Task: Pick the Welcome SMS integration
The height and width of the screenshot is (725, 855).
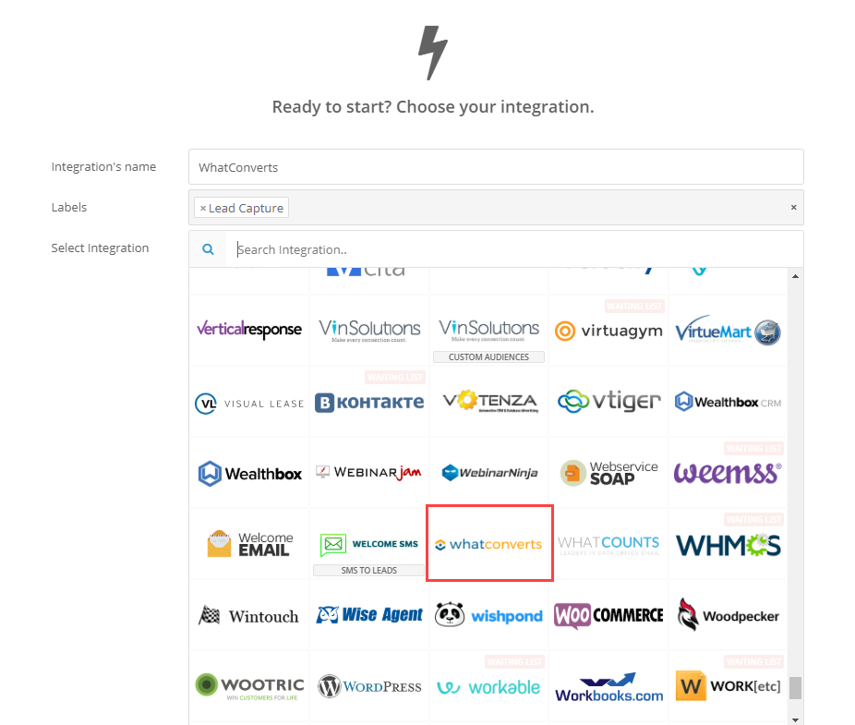Action: 369,544
